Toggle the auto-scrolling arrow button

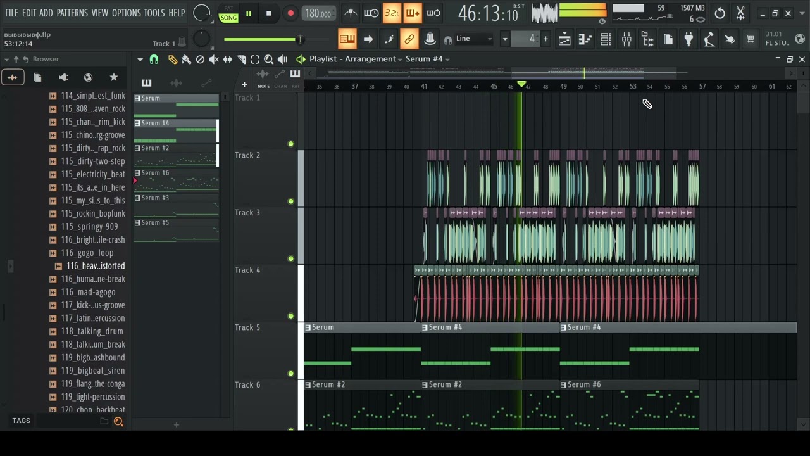point(368,39)
